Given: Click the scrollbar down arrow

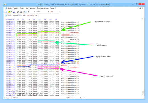Looking at the screenshot, I should point(143,95).
